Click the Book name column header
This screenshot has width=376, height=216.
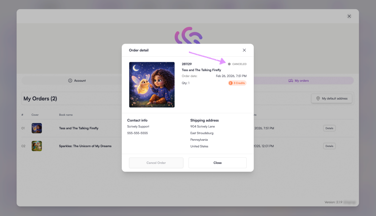(66, 115)
